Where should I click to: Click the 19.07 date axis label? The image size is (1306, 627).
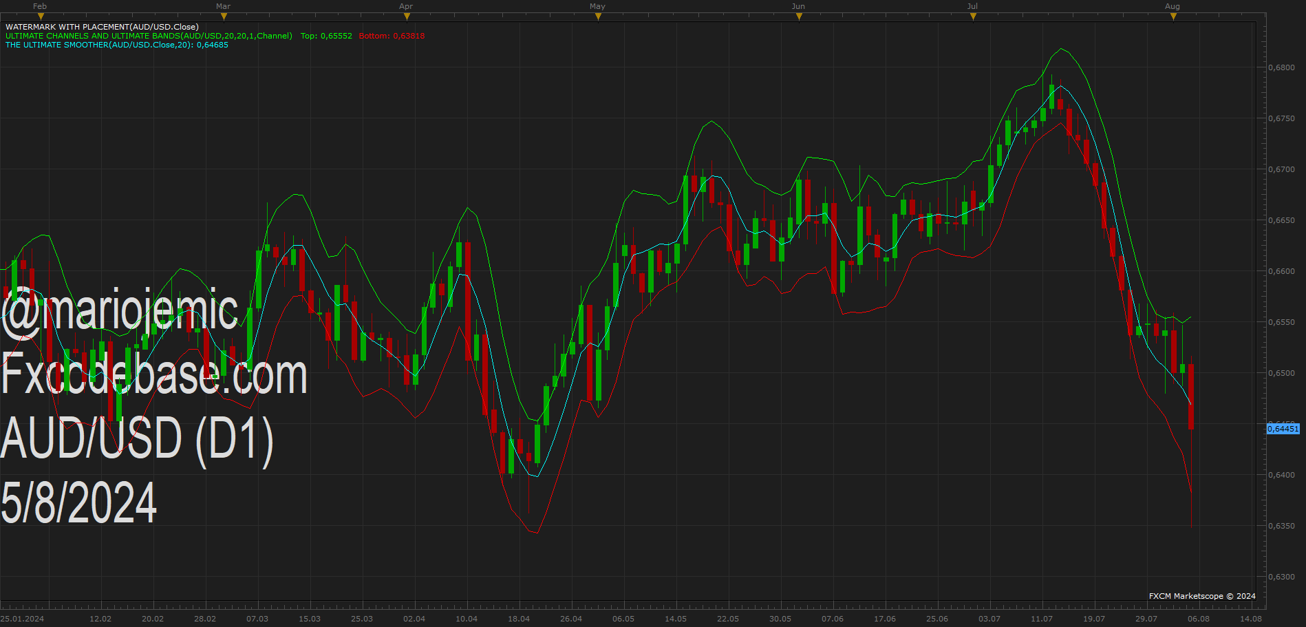[1094, 619]
